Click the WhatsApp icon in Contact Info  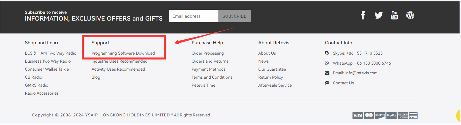point(327,63)
